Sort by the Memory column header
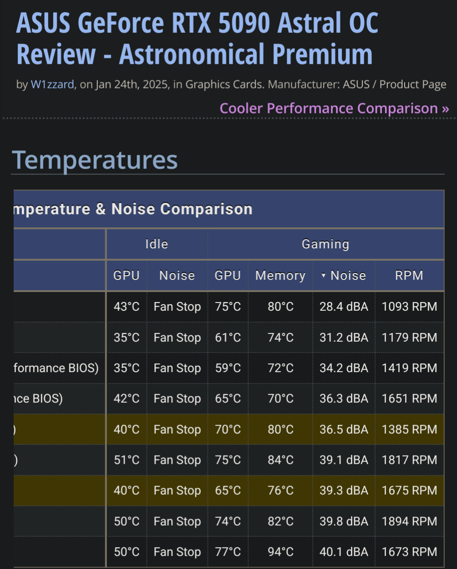 pos(280,276)
